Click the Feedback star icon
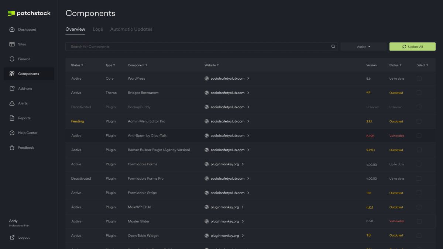The image size is (443, 249). 12,148
